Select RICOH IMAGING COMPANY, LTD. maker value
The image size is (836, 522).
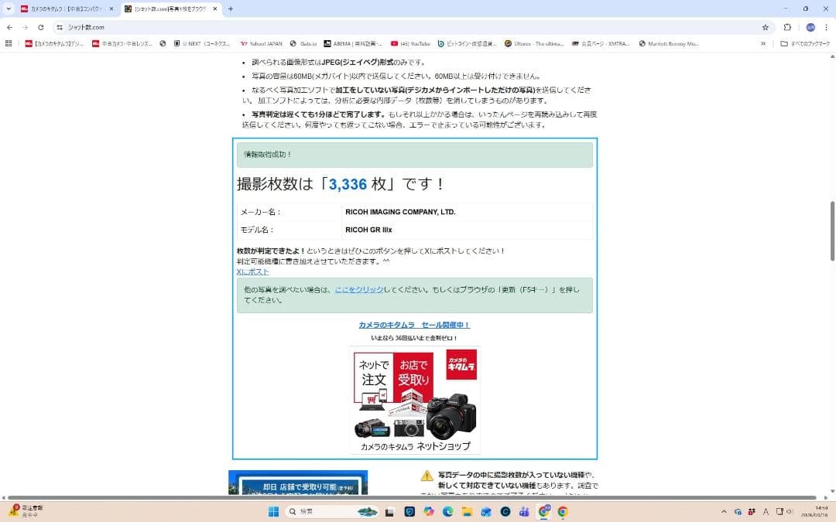[400, 212]
